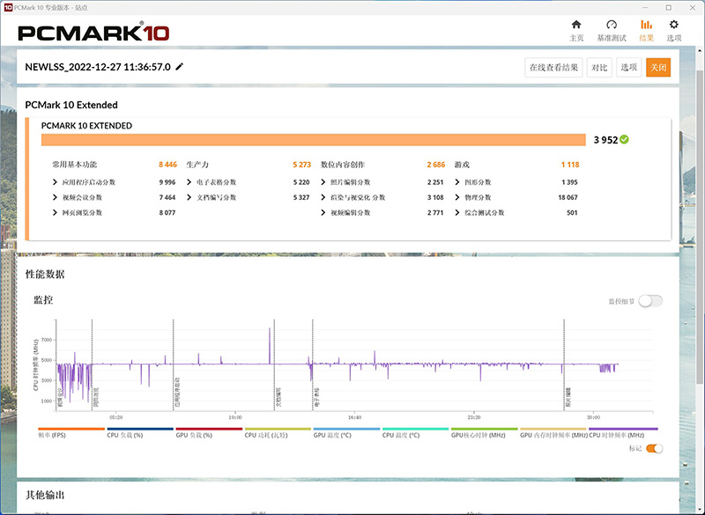Image resolution: width=705 pixels, height=515 pixels.
Task: Click the 在线查看结果 button
Action: point(553,67)
